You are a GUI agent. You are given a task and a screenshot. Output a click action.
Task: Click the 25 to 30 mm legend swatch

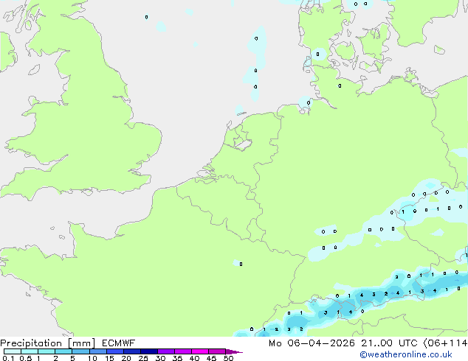148,351
